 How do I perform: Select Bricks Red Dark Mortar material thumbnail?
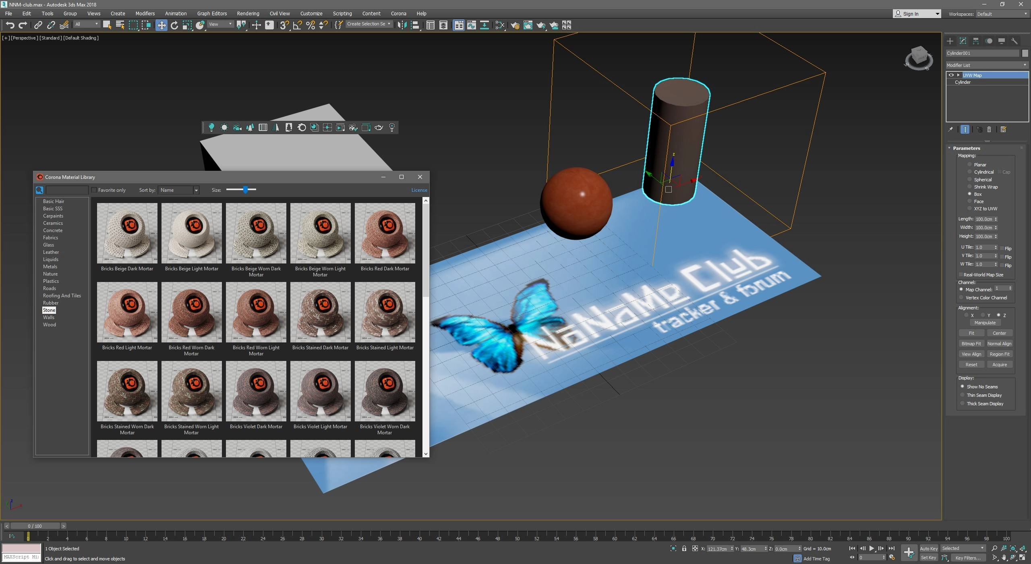(385, 233)
